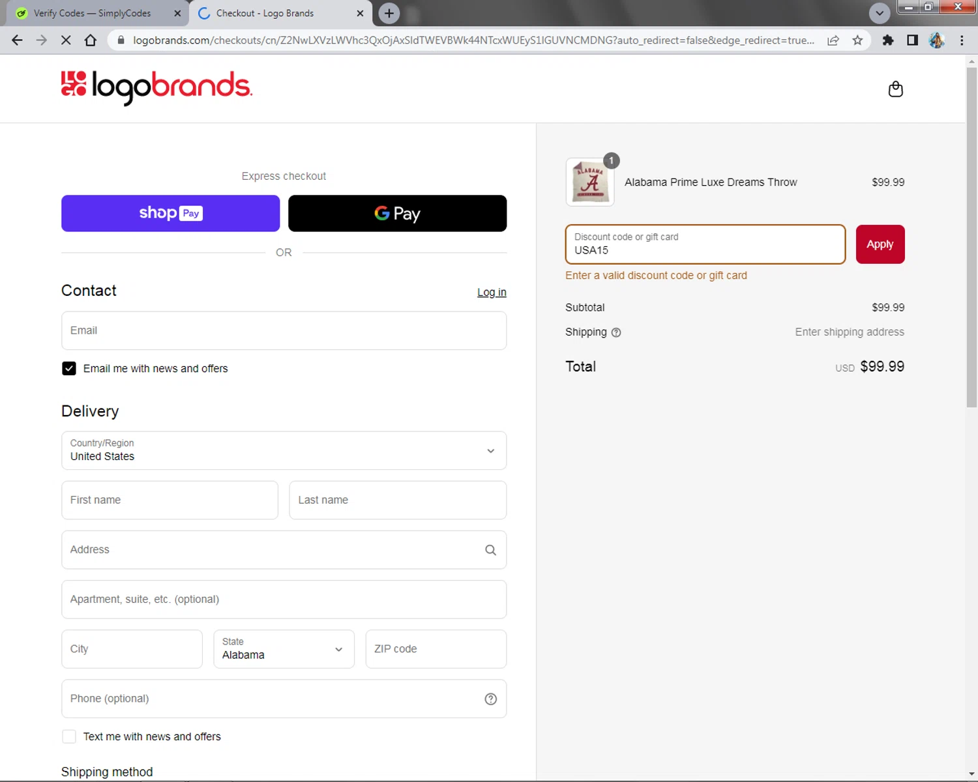
Task: Open the Extensions puzzle icon
Action: click(x=887, y=40)
